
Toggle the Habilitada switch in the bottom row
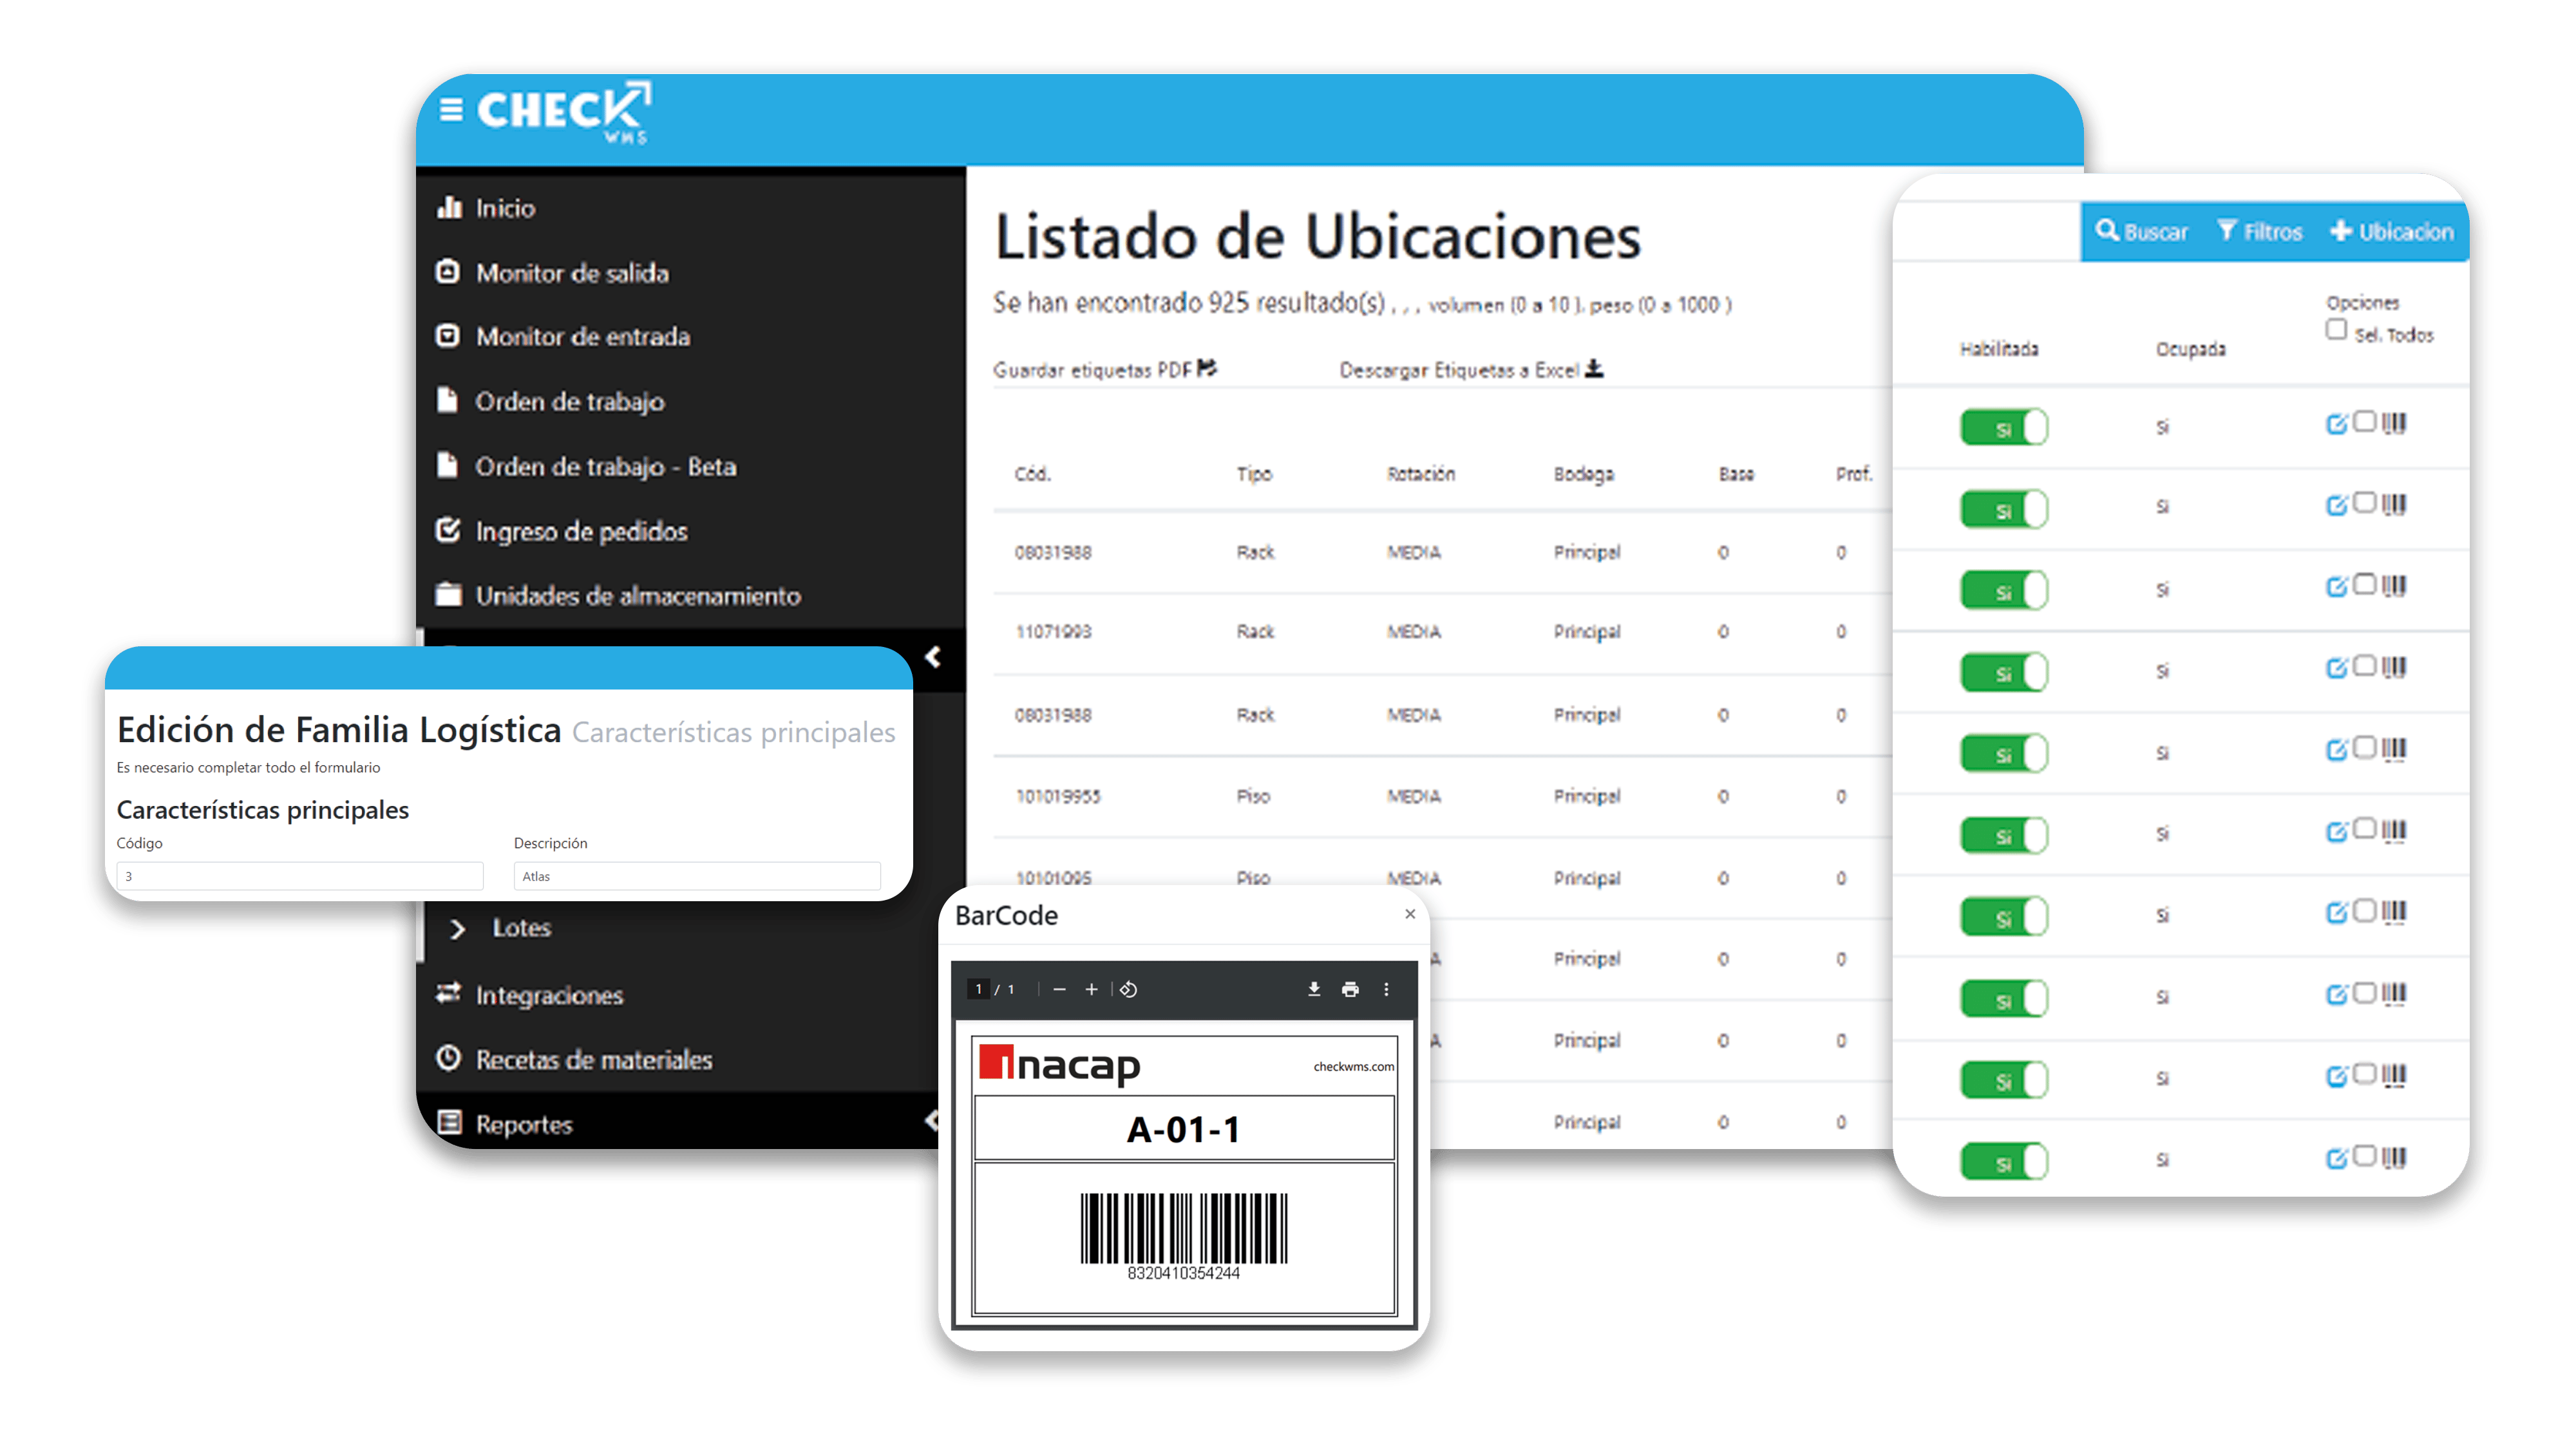click(2004, 1162)
